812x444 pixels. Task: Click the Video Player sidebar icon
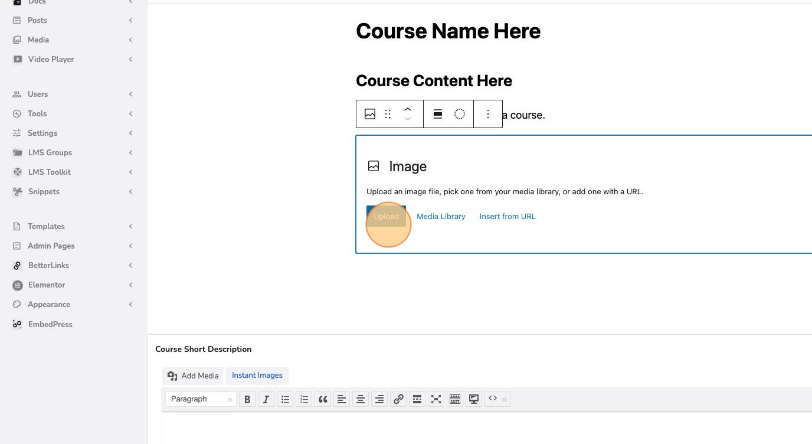pos(18,59)
